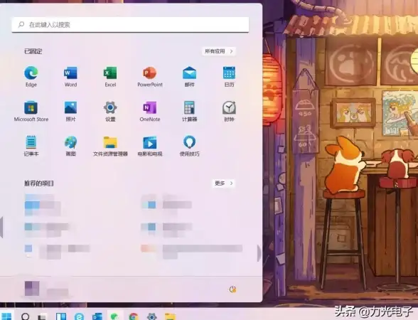418x320 pixels.
Task: Open Task View on the taskbar
Action: point(43,316)
